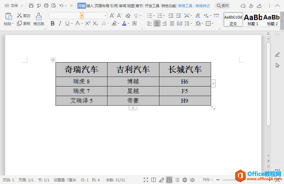Apply Subscript X₂ formatting

pos(95,23)
